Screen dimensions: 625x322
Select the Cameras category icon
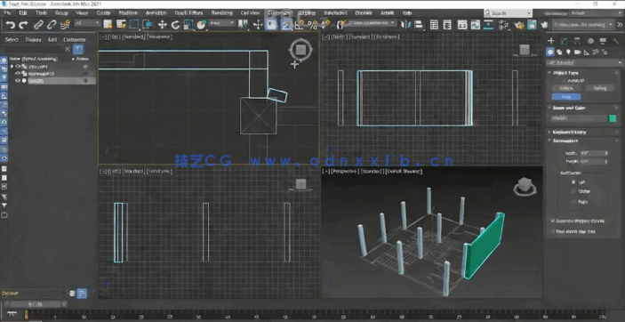click(x=577, y=52)
